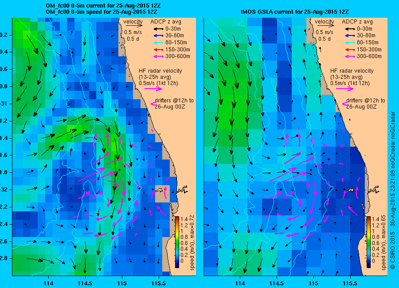Click the '114' longitude label under right panel

tap(240, 284)
